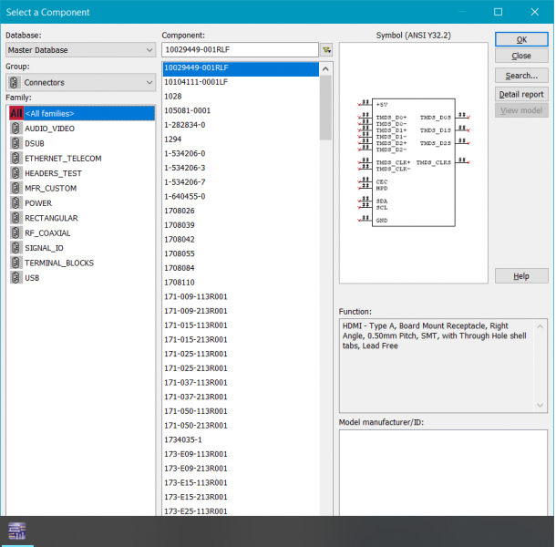
Task: Open the Multisim app on the taskbar
Action: (x=17, y=531)
